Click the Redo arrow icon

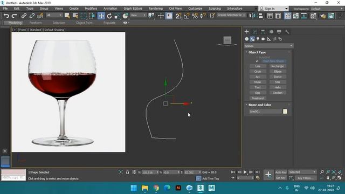pyautogui.click(x=15, y=16)
